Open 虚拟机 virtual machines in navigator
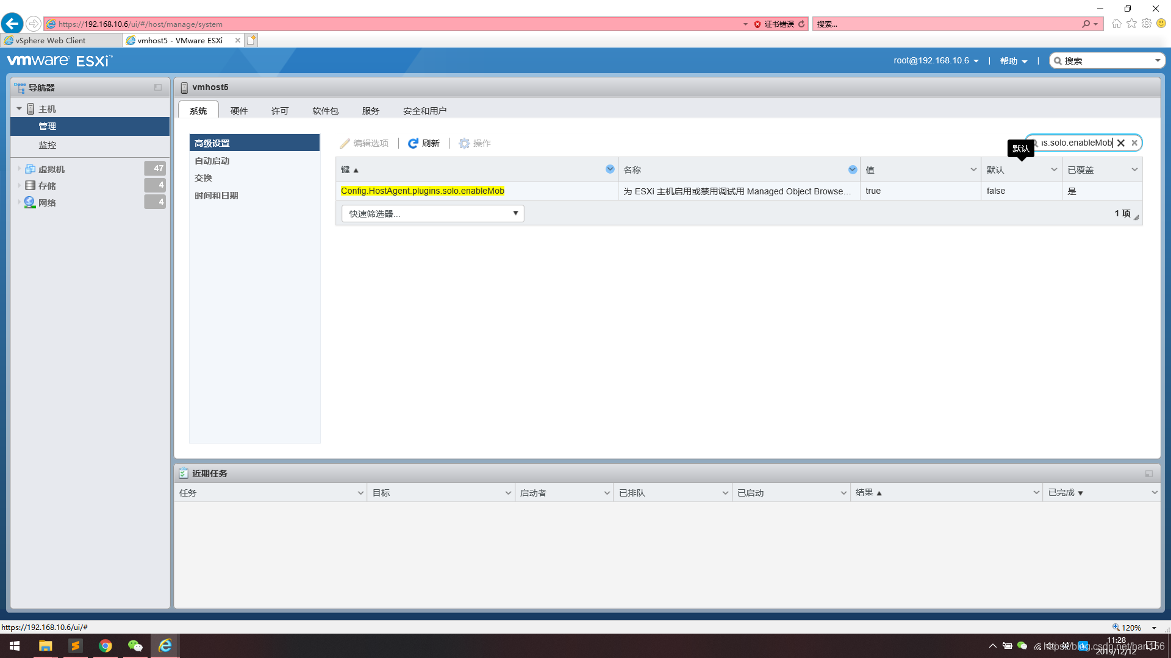This screenshot has width=1171, height=658. coord(51,169)
